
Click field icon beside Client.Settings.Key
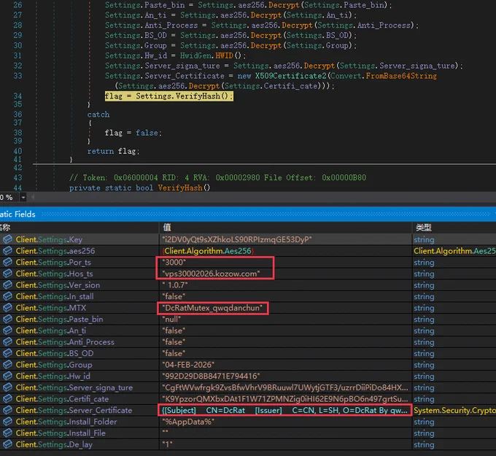(x=7, y=239)
